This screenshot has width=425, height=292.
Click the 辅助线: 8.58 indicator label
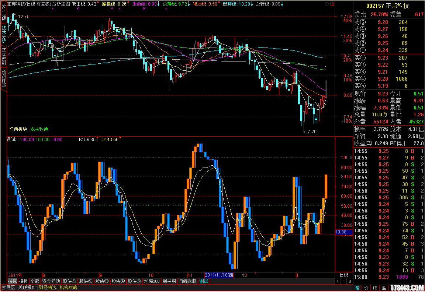207,4
